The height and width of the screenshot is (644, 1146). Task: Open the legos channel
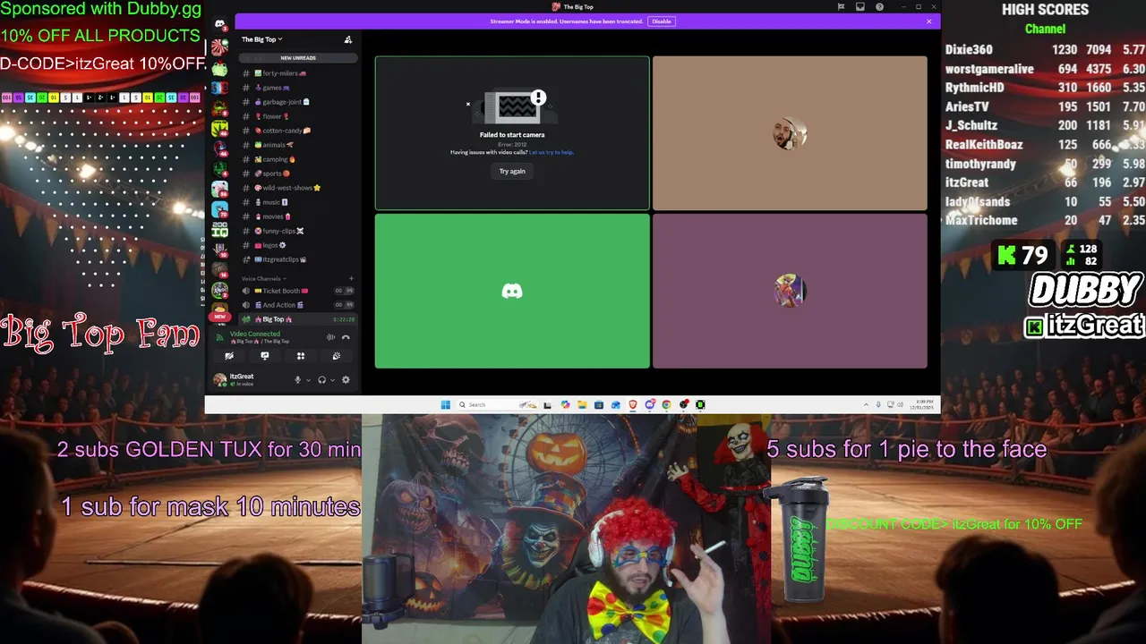[297, 245]
